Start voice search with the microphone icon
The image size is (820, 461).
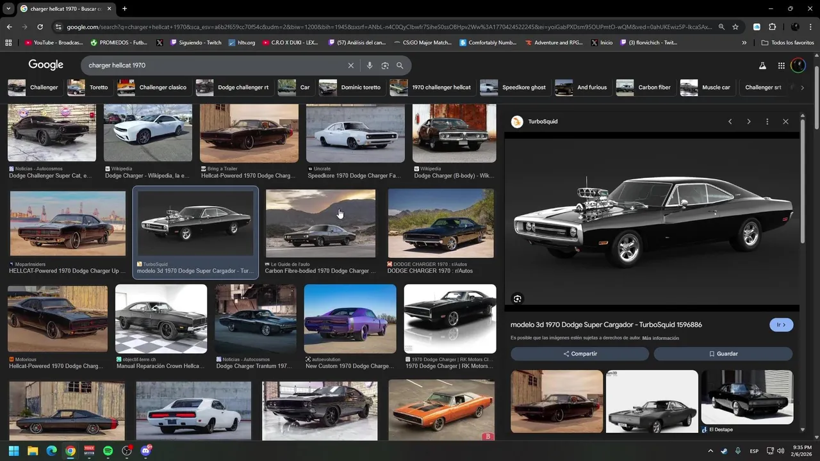pos(370,65)
